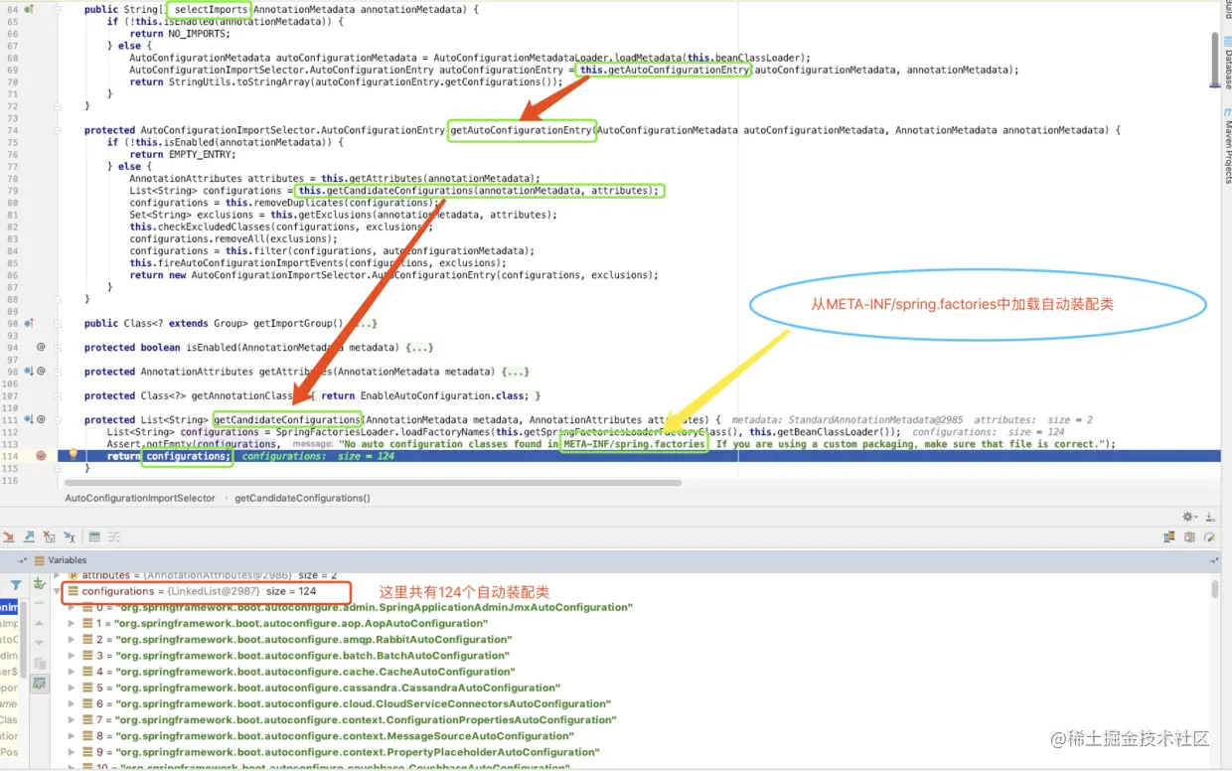Click EMPTY_ENTRY on line 76
The height and width of the screenshot is (771, 1232).
(x=201, y=154)
